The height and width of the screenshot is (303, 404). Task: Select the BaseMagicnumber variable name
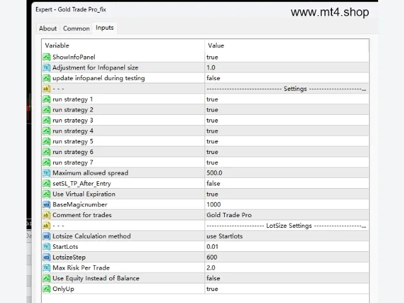point(80,205)
